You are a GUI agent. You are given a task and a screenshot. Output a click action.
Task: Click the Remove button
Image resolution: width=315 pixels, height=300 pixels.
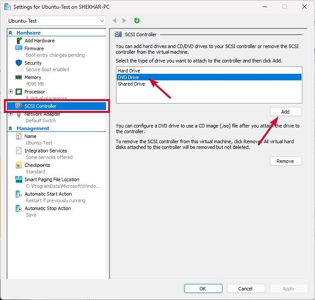point(286,161)
